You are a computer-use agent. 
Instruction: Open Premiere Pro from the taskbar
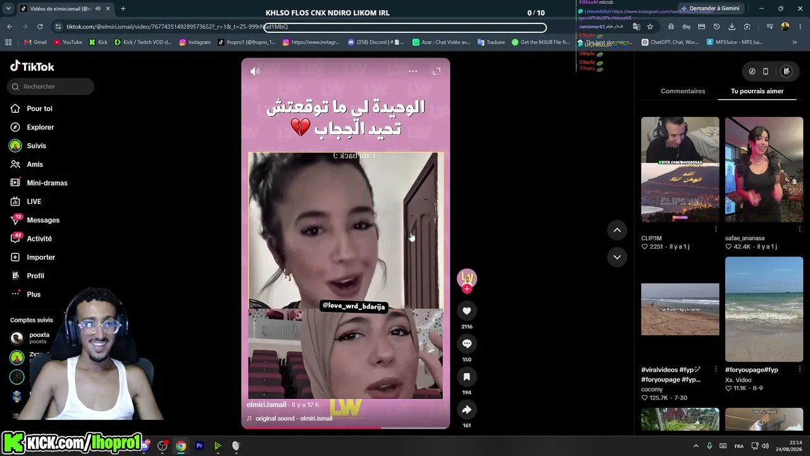(199, 446)
